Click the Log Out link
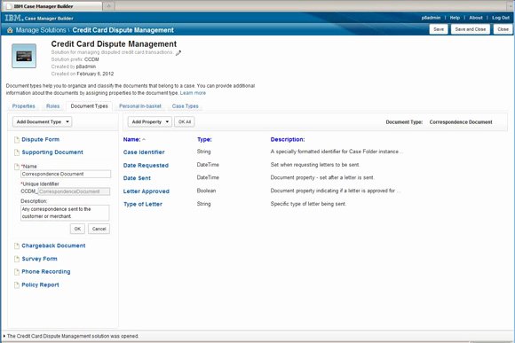515x343 pixels. [x=501, y=18]
